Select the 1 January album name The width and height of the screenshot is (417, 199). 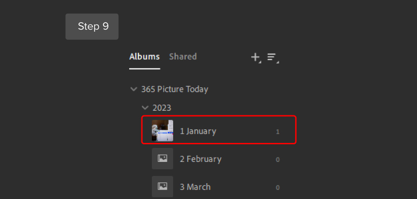click(x=198, y=131)
